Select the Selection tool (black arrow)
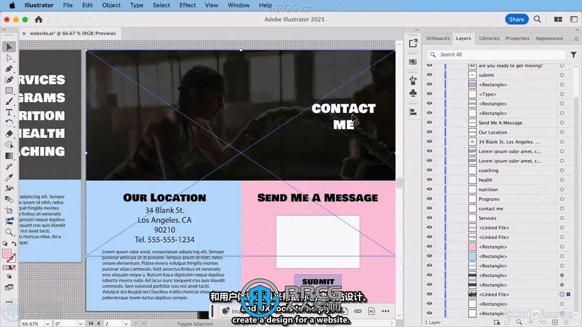Screen dimensions: 582x327 9,46
